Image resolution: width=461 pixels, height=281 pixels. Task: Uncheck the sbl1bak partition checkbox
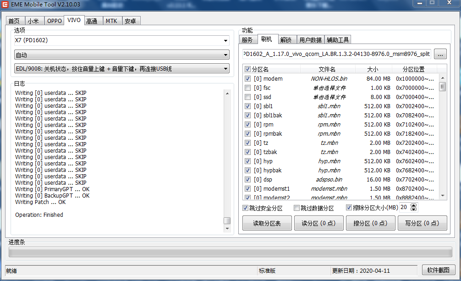(x=247, y=115)
